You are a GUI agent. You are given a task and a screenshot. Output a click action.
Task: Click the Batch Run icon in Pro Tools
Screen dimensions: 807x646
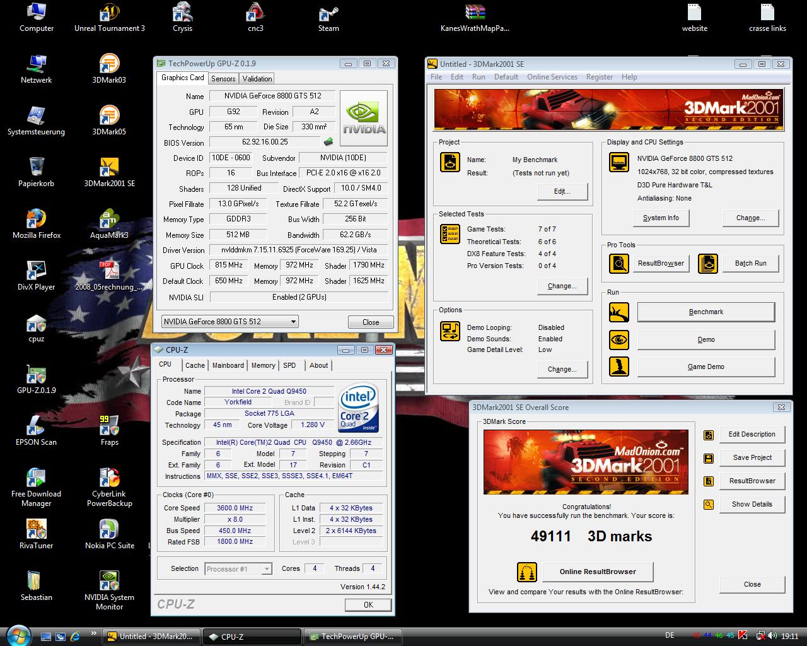pos(708,263)
